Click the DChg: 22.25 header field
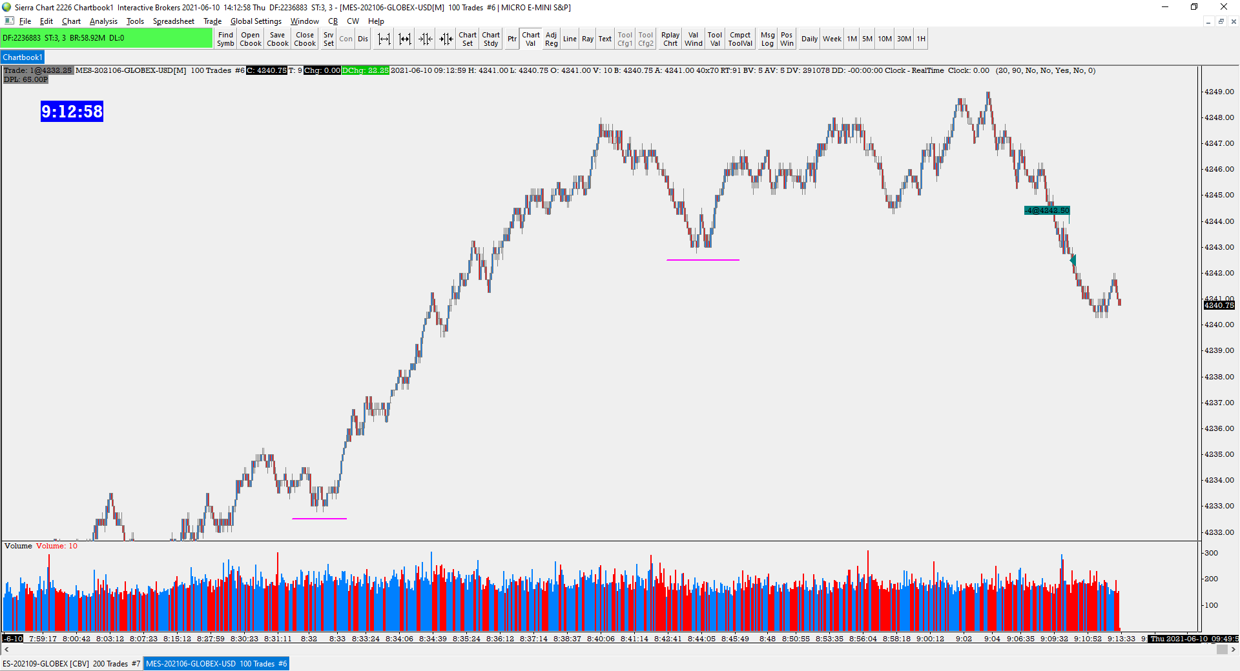The image size is (1240, 671). pos(366,70)
